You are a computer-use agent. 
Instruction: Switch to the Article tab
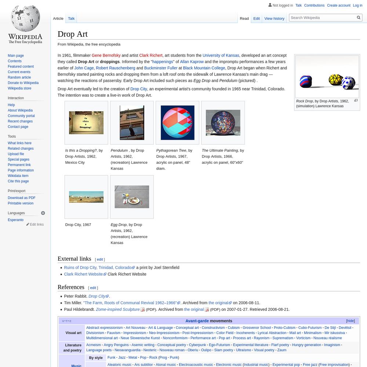pyautogui.click(x=58, y=18)
